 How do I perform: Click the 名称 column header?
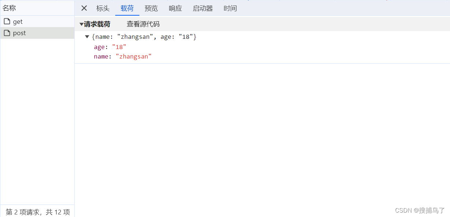click(x=10, y=7)
